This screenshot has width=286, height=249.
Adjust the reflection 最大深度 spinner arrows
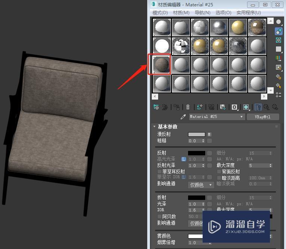[271, 166]
